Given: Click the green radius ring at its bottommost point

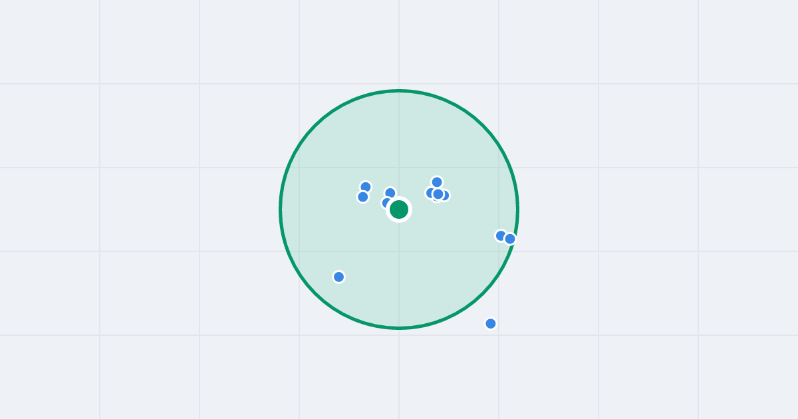Looking at the screenshot, I should point(399,328).
